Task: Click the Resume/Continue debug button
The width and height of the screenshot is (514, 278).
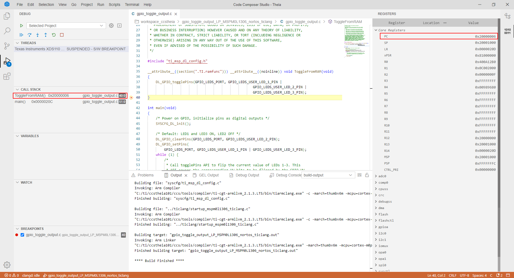Action: 21,35
